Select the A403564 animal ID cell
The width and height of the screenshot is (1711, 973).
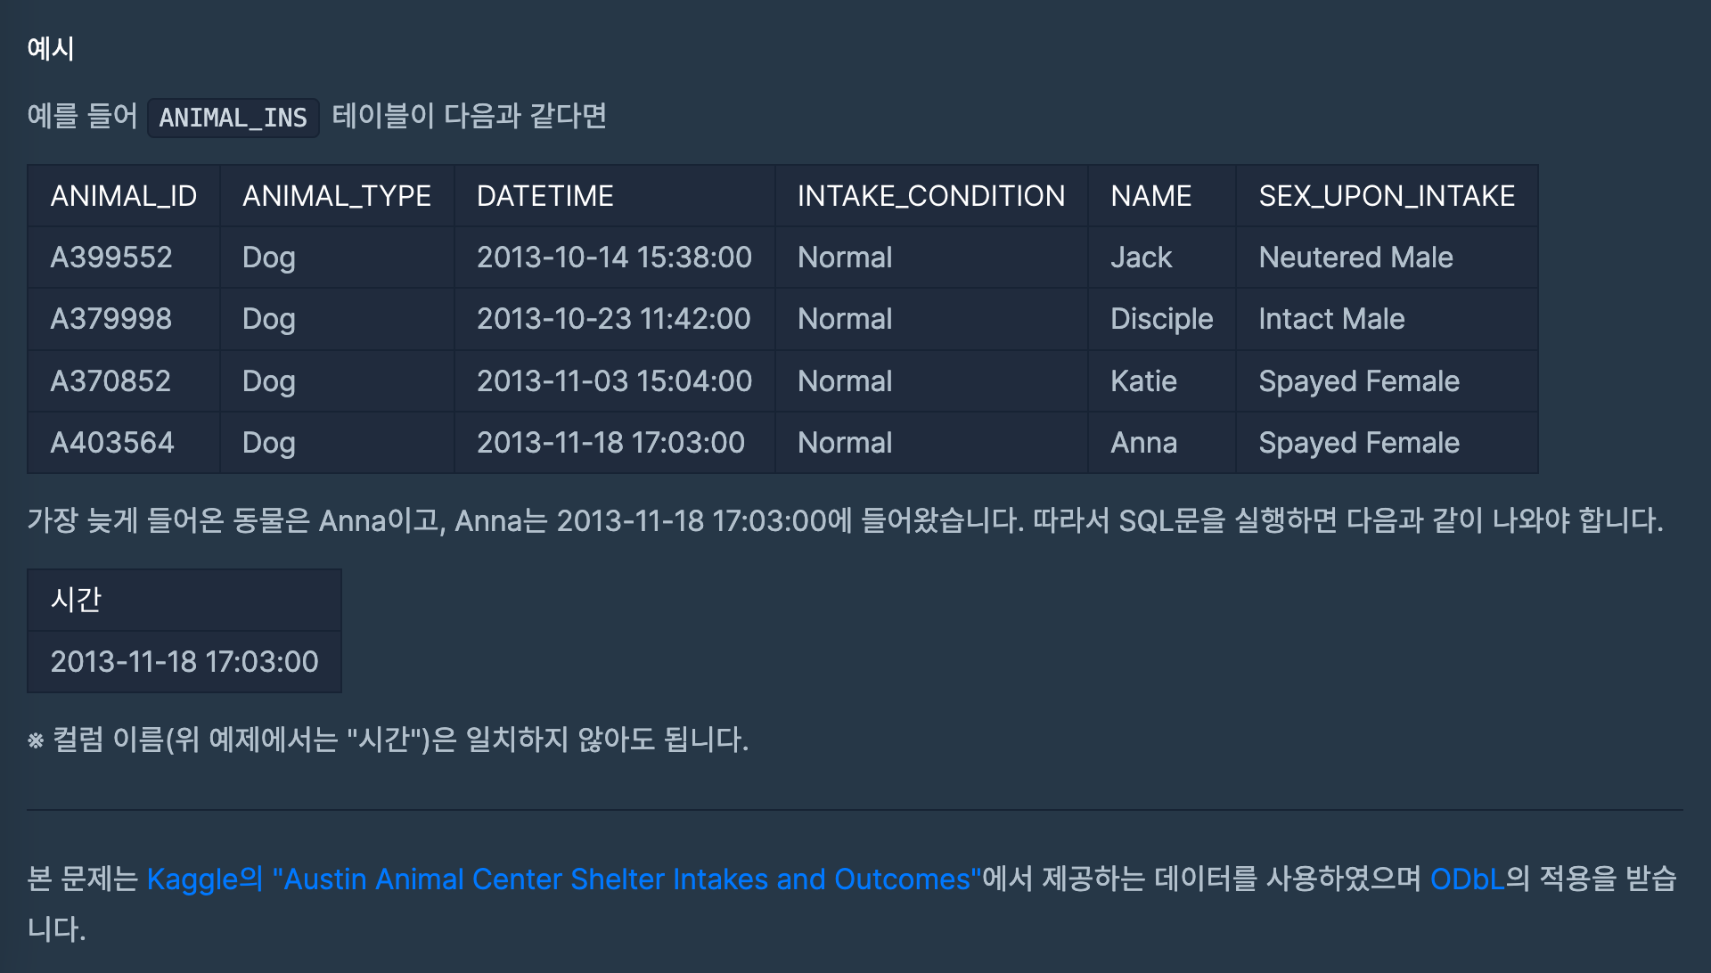click(x=112, y=443)
